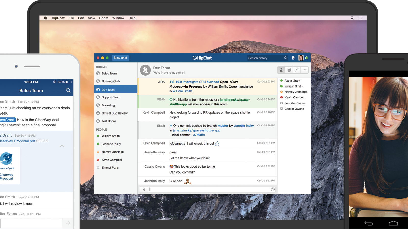Tap the search icon in Sales Team header
The width and height of the screenshot is (408, 229).
click(68, 90)
